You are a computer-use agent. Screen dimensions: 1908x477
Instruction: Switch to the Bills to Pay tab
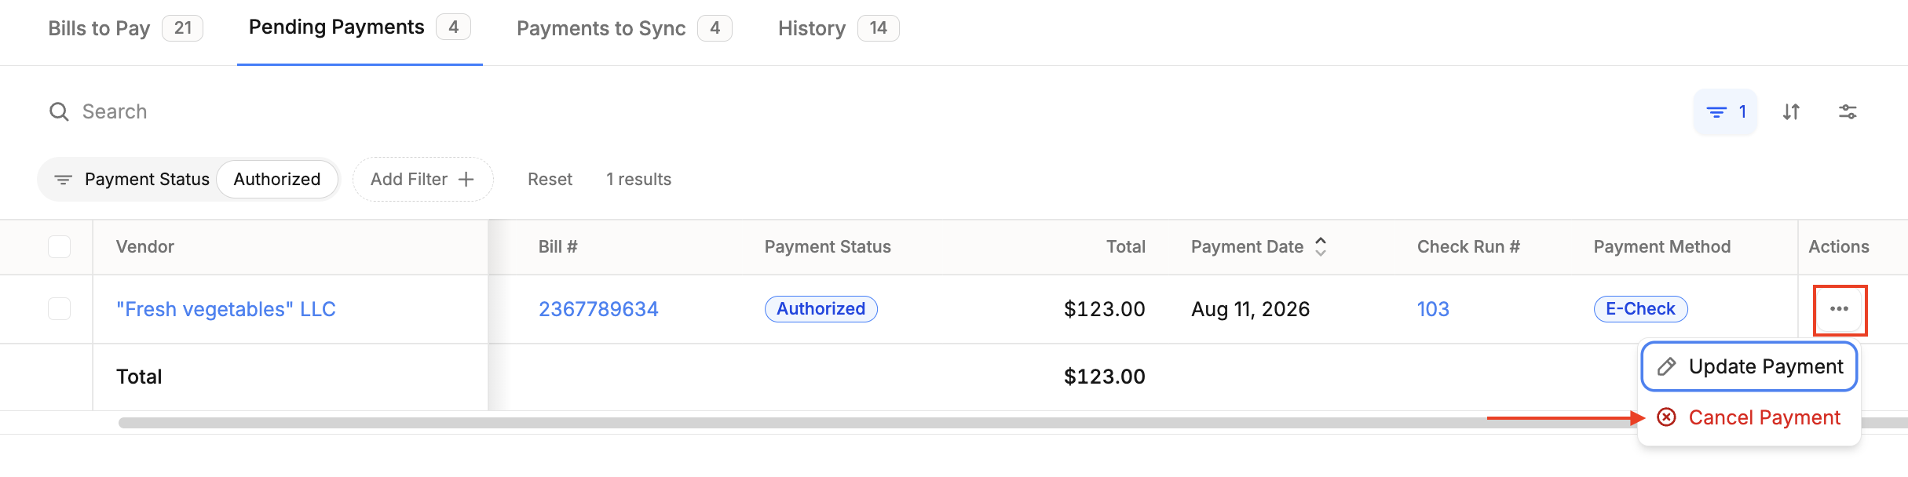(125, 28)
